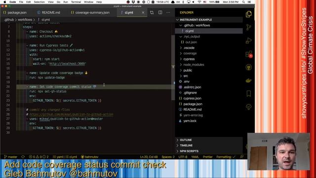Close the ci.yml editor tab
316x178 pixels.
[x=143, y=12]
